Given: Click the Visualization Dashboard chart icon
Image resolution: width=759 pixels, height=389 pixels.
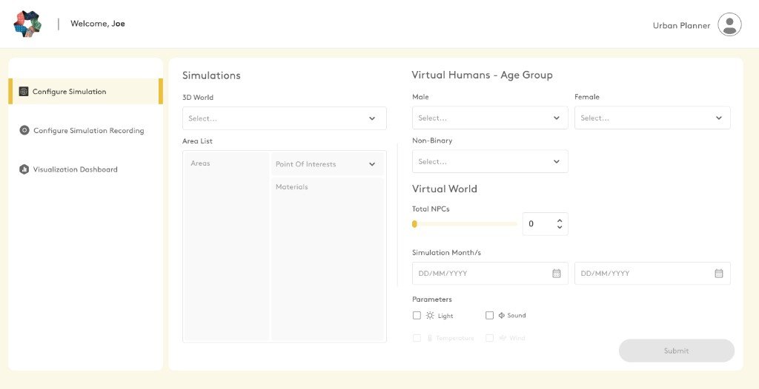Looking at the screenshot, I should click(24, 169).
